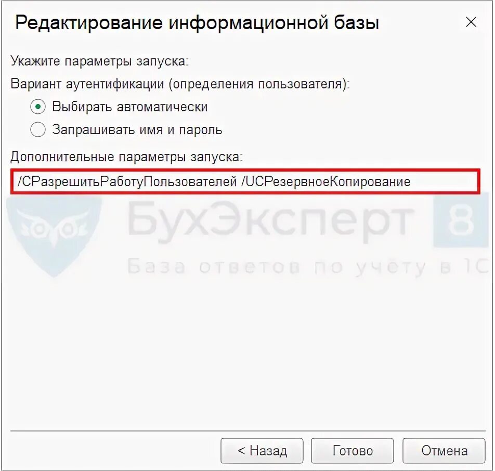Click the Выбирать автоматически option label
This screenshot has width=495, height=471.
coord(130,107)
